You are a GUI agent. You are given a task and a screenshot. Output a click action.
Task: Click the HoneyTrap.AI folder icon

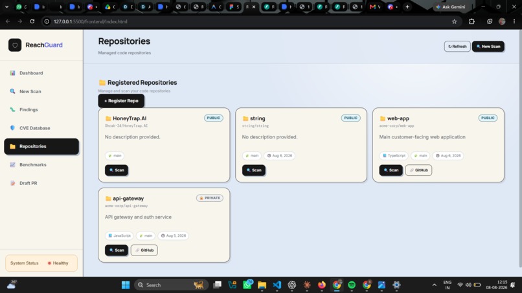click(108, 118)
